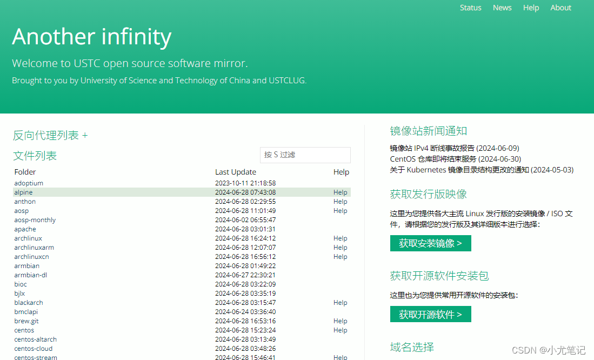Image resolution: width=594 pixels, height=360 pixels.
Task: Expand the 反向代理列表 + section
Action: 50,135
